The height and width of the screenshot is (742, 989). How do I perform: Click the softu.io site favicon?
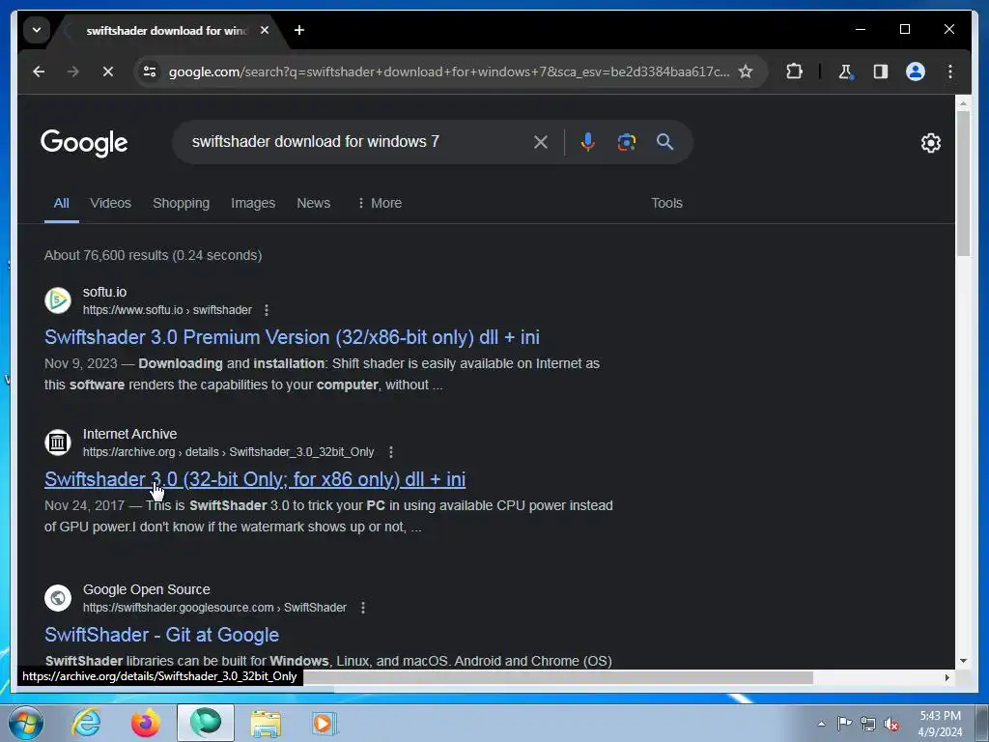tap(58, 300)
